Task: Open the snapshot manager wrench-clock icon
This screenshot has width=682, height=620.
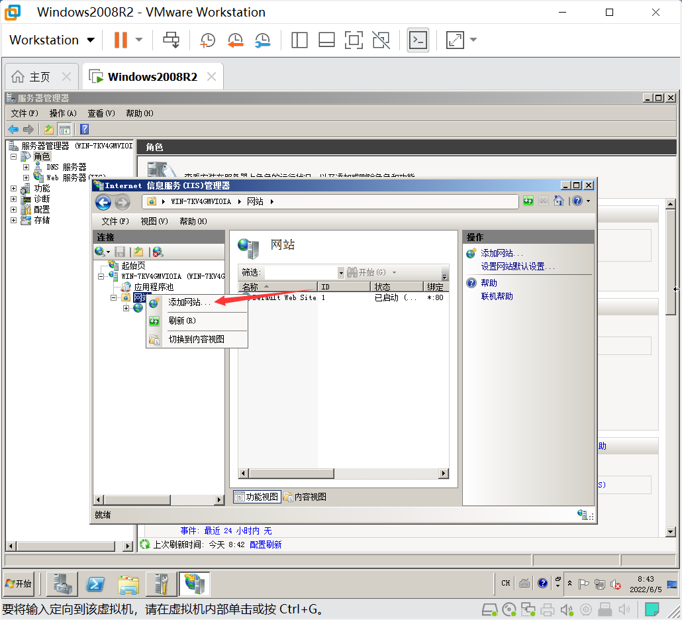Action: [263, 40]
